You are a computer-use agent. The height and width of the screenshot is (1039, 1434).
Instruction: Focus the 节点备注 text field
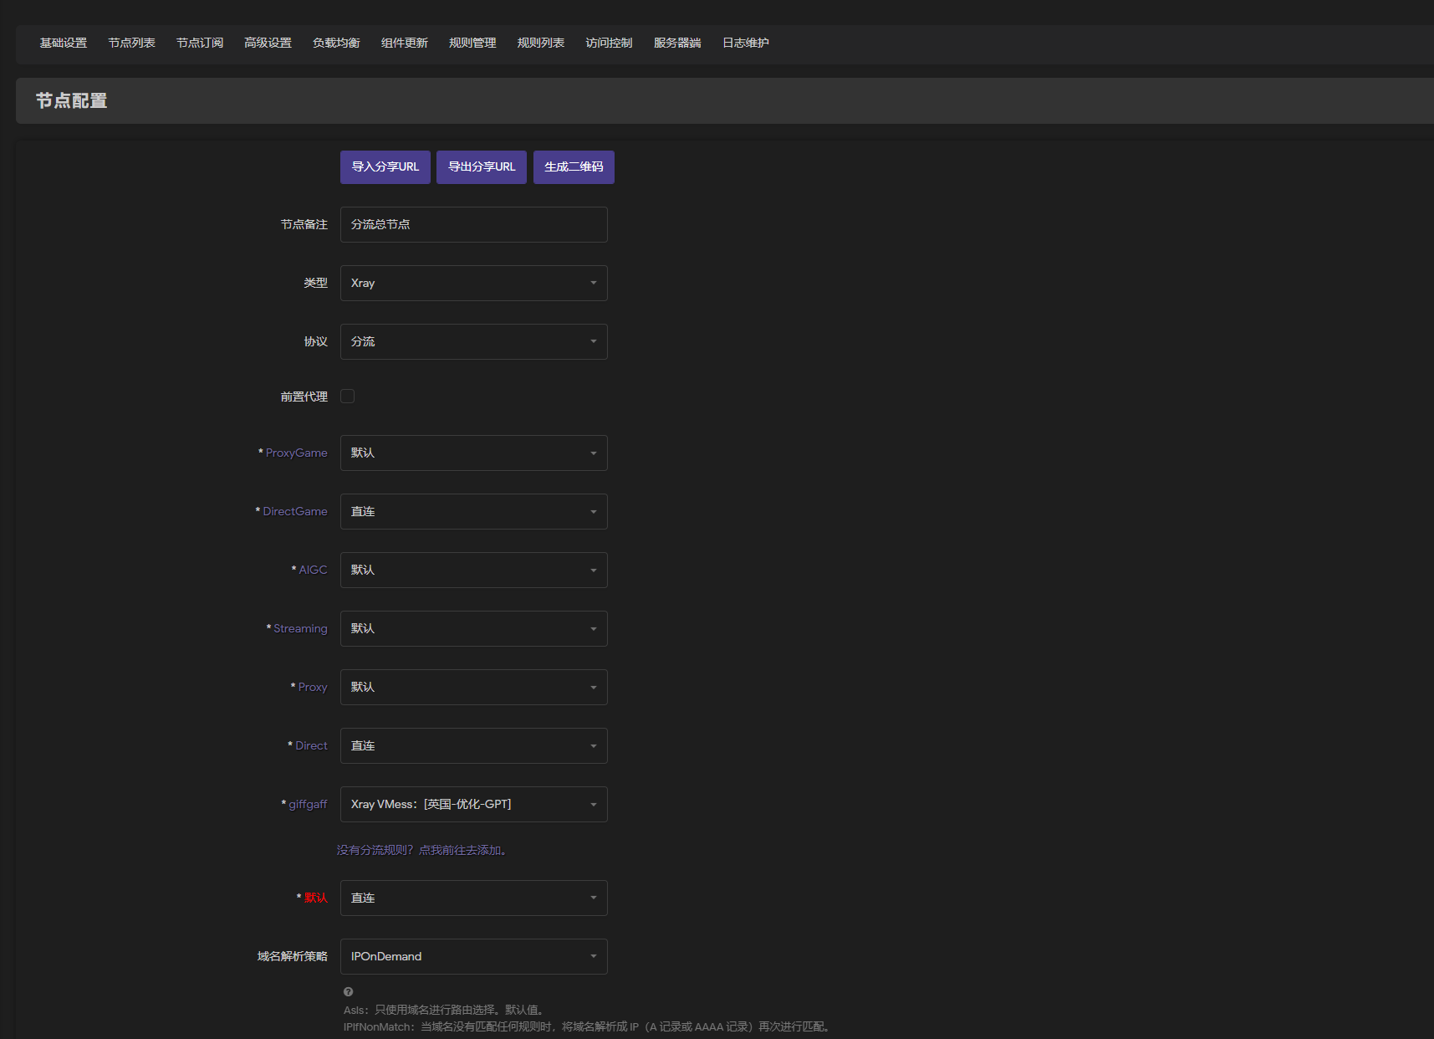[473, 225]
